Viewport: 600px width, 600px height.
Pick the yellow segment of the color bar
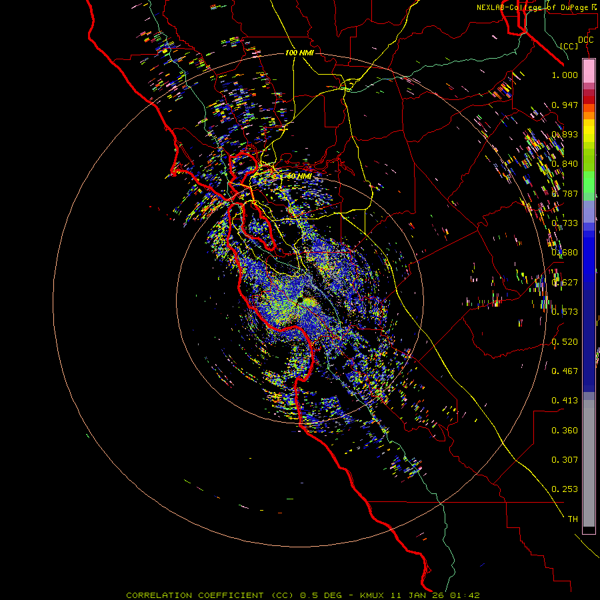point(589,131)
